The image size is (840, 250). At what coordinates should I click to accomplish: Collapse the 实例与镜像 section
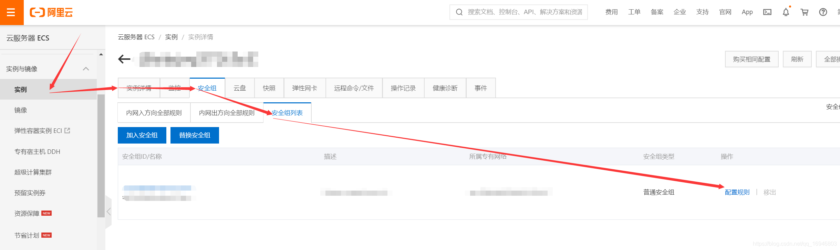(86, 69)
